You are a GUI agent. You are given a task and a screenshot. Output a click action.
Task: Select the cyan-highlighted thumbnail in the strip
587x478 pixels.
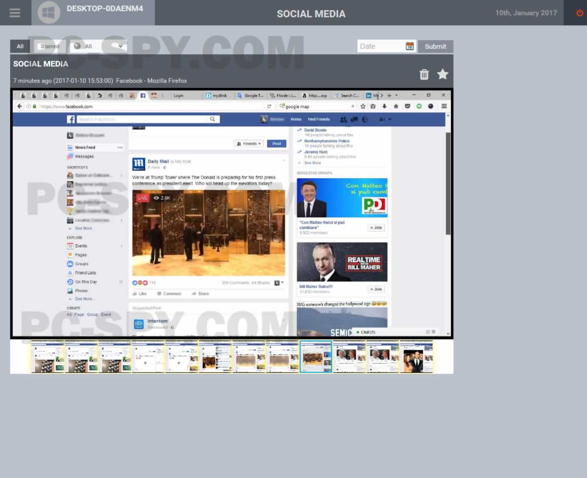click(315, 357)
